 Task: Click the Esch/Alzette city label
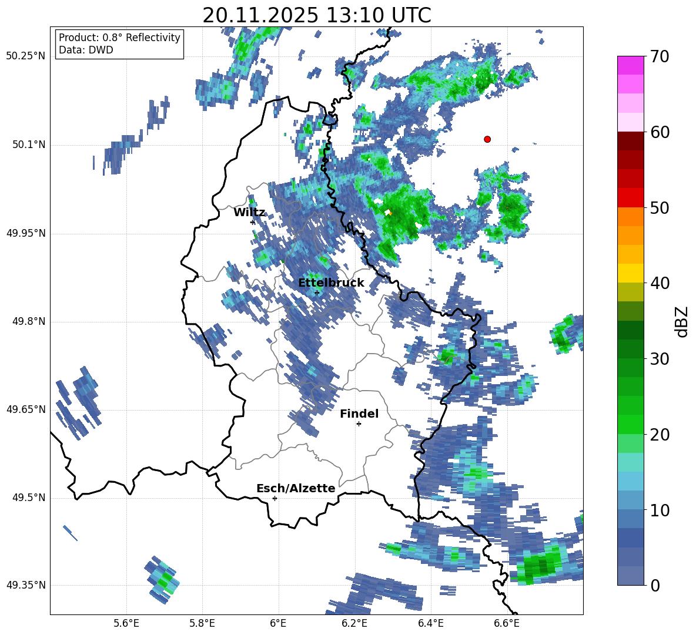coord(296,488)
